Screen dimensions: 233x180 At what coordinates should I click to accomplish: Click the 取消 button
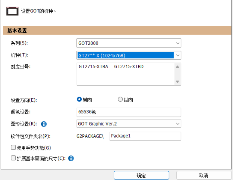pyautogui.click(x=204, y=175)
